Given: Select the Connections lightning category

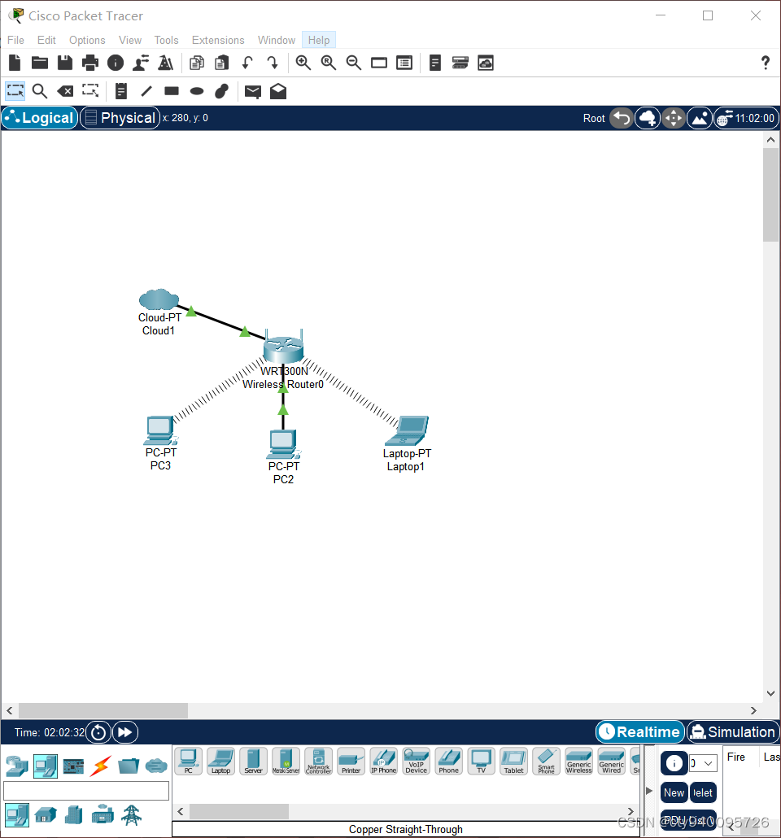Looking at the screenshot, I should 101,766.
